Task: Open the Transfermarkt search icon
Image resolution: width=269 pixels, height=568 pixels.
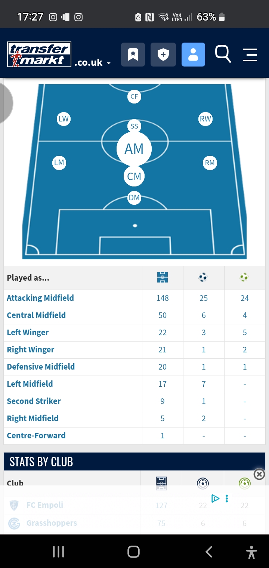Action: [x=223, y=54]
